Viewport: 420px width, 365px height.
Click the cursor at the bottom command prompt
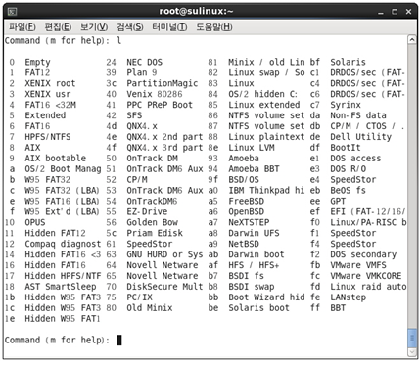[x=118, y=341]
